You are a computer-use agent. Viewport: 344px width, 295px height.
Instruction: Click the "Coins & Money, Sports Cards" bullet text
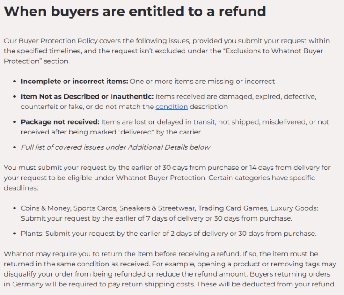tap(67, 208)
